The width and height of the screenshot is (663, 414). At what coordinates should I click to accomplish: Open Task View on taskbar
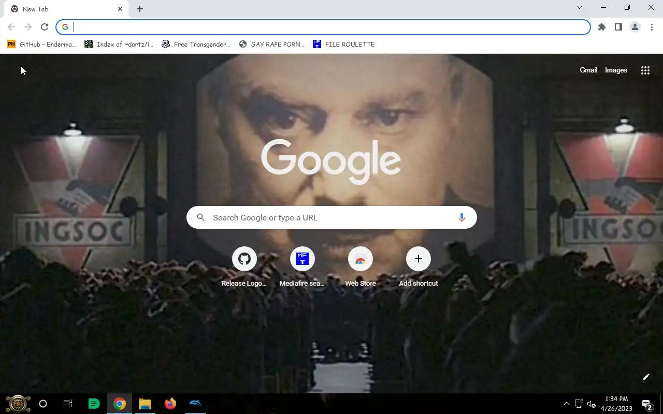[68, 404]
